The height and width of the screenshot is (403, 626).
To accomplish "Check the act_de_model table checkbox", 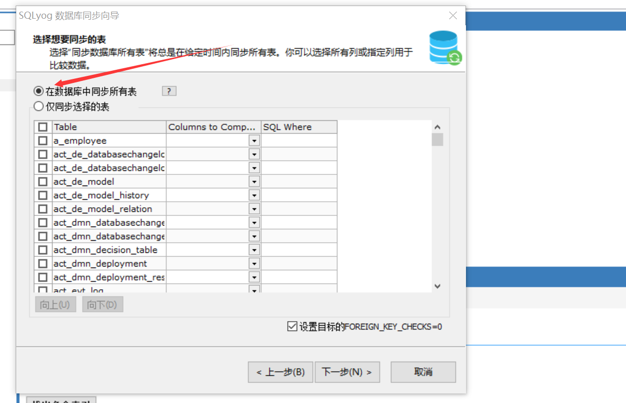I will [43, 182].
